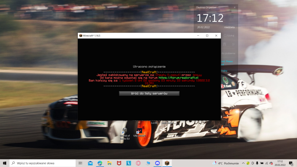Close the Desktop Organizer widget
The image size is (297, 167).
pos(235,7)
